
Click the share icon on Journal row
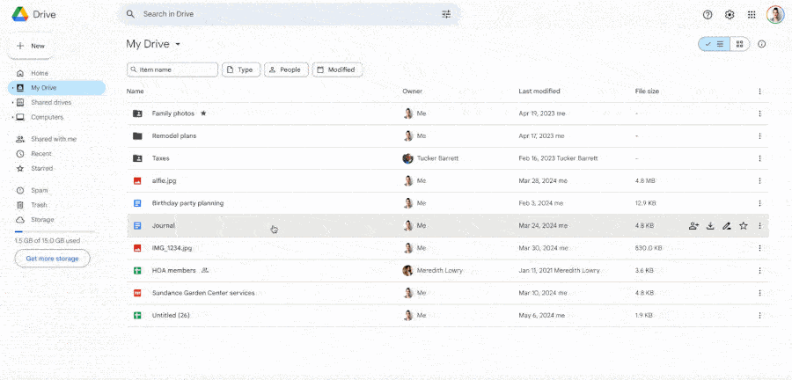(693, 226)
